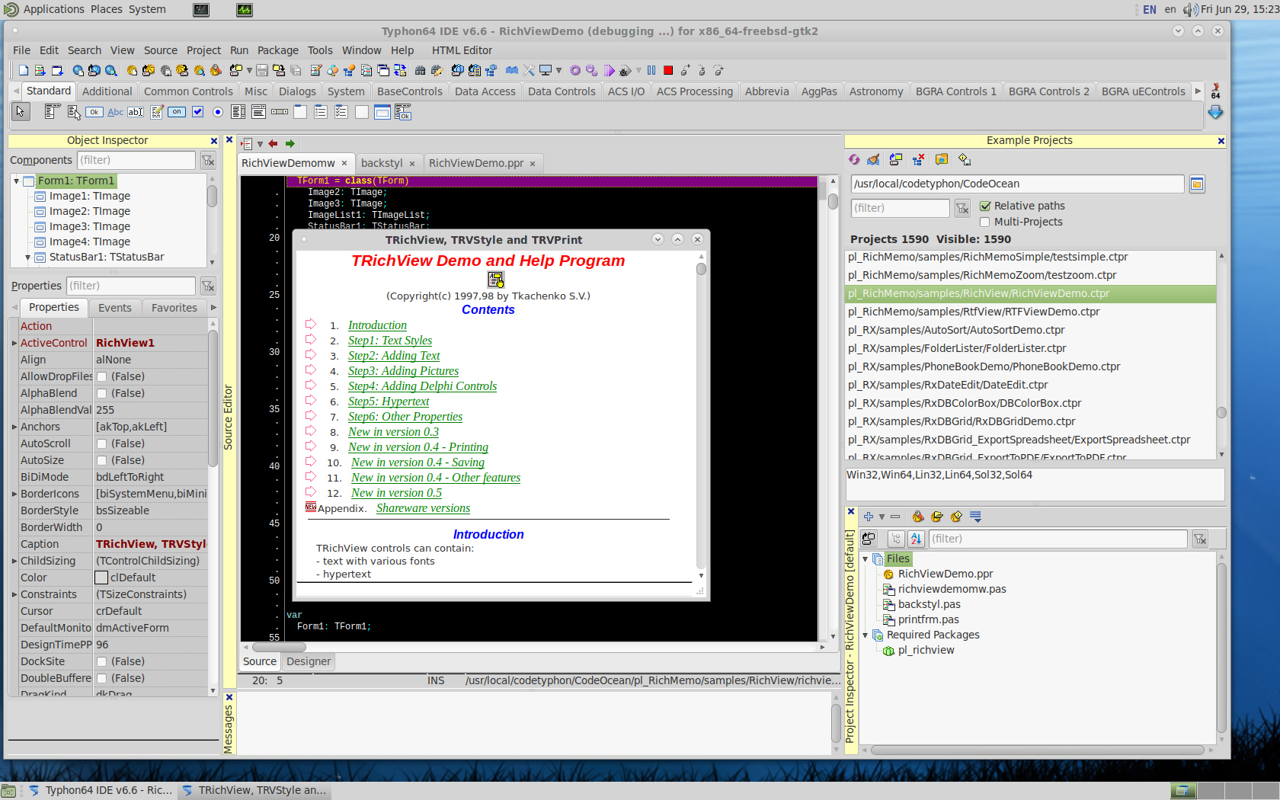Toggle the AllowDropFiles checkbox
This screenshot has height=800, width=1280.
coord(101,376)
